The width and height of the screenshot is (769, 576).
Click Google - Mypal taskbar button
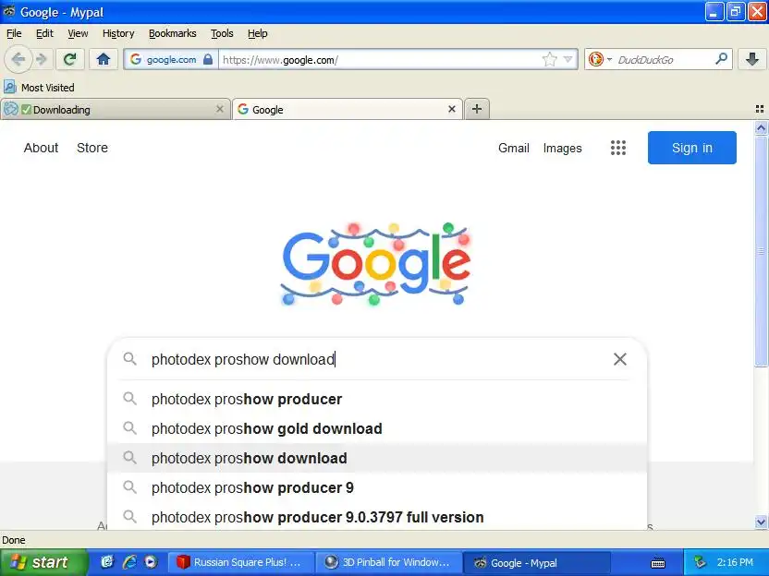point(536,563)
